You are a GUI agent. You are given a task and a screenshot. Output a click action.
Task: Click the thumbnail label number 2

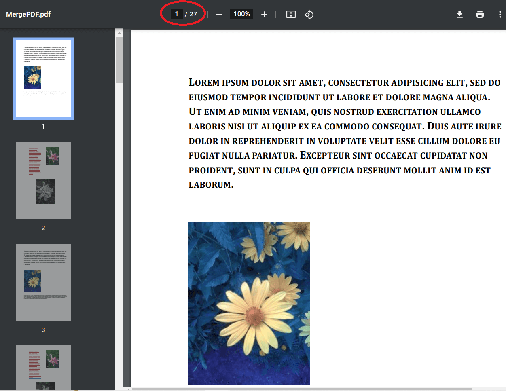(43, 228)
